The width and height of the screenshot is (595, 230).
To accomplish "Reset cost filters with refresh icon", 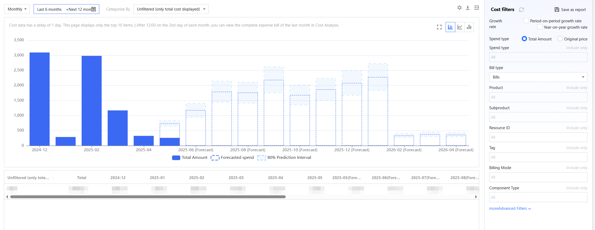I will click(x=521, y=10).
